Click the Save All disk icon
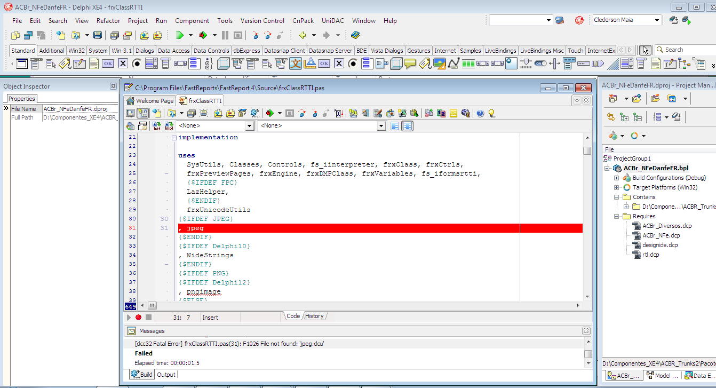Viewport: 716px width, 388px height. pos(115,35)
